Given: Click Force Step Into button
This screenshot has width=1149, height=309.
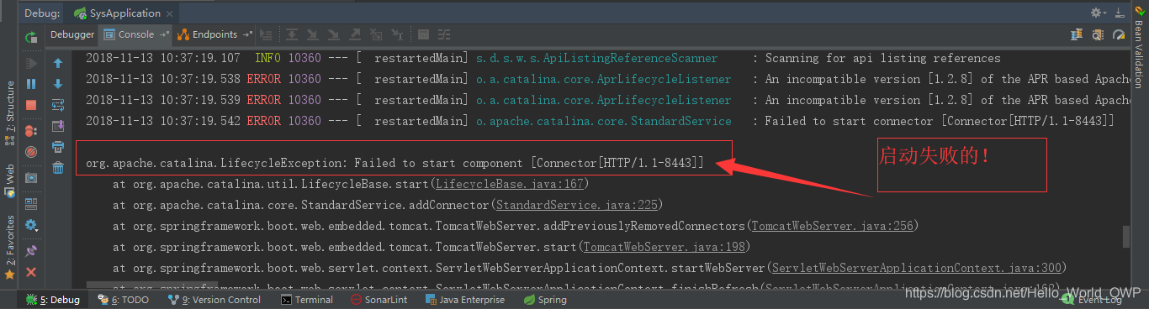Looking at the screenshot, I should click(334, 34).
